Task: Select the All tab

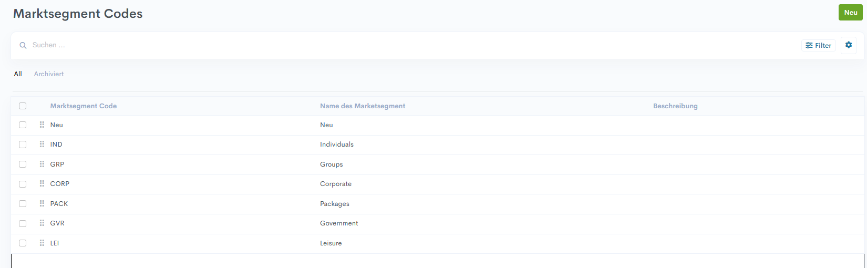Action: [x=18, y=74]
